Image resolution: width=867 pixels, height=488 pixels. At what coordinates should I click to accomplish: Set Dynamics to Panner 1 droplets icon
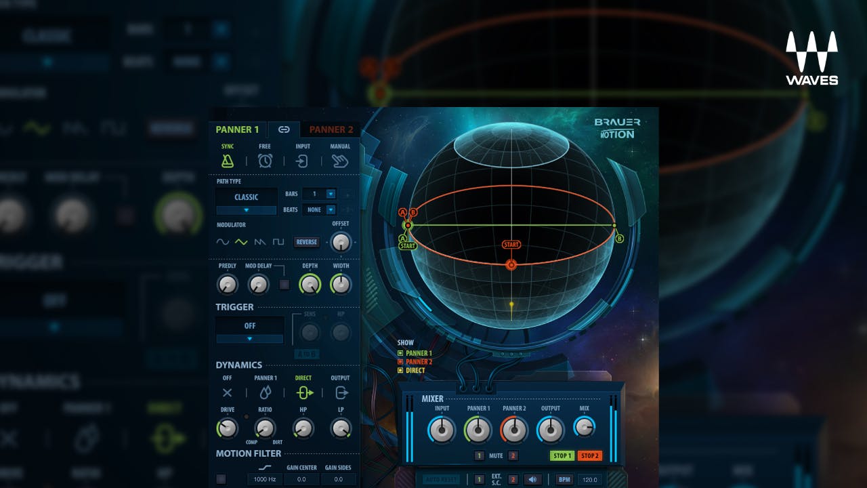265,392
